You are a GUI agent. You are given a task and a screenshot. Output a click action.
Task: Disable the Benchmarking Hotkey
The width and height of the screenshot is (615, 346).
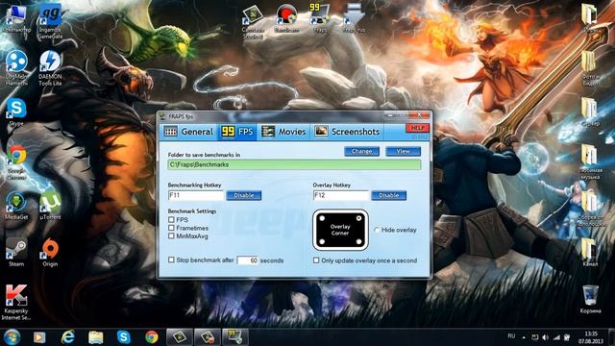(x=243, y=195)
